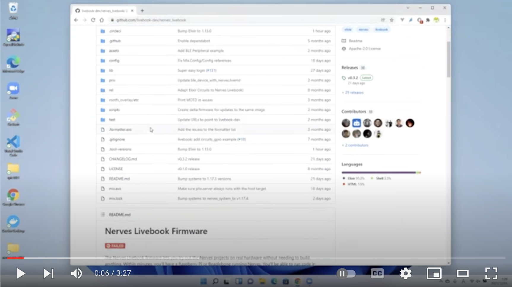Screen dimensions: 512x287
Task: Go forward in the Chrome browser
Action: click(x=85, y=20)
